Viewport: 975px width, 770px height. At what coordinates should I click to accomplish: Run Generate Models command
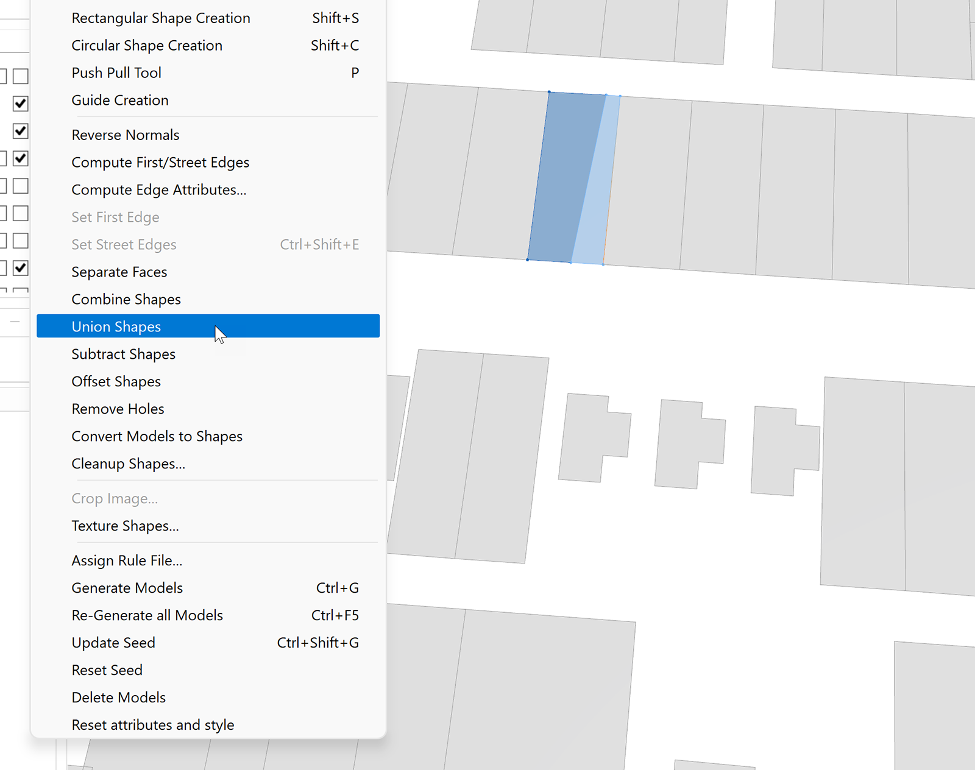pyautogui.click(x=127, y=588)
